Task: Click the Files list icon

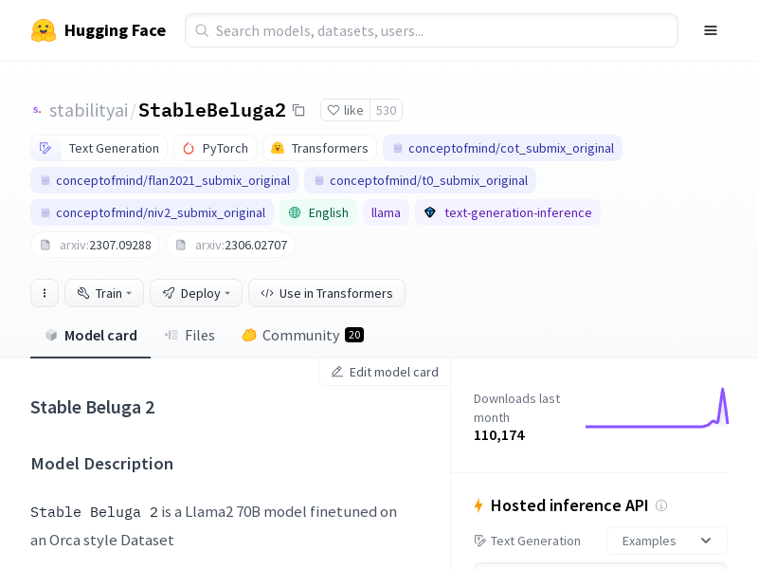Action: (171, 335)
